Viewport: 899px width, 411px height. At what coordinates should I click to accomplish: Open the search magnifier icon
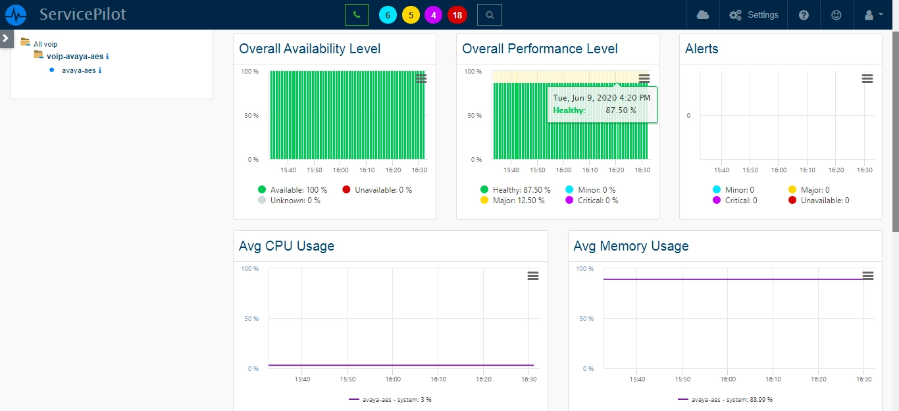click(x=489, y=14)
